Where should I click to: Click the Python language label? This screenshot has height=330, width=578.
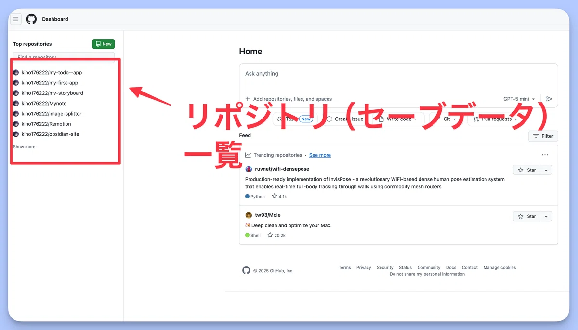pyautogui.click(x=255, y=197)
